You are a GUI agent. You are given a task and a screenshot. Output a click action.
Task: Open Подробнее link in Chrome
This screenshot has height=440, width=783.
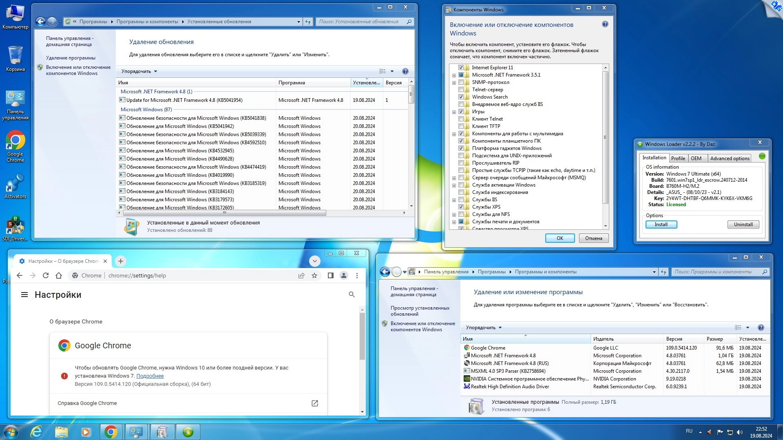pyautogui.click(x=150, y=376)
